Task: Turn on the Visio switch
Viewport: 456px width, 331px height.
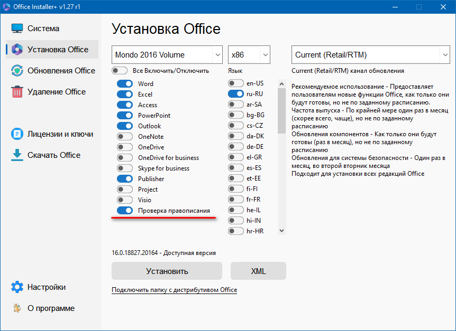Action: [x=125, y=200]
